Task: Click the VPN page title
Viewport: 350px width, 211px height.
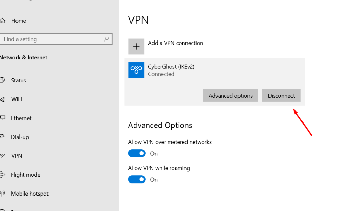Action: point(138,20)
